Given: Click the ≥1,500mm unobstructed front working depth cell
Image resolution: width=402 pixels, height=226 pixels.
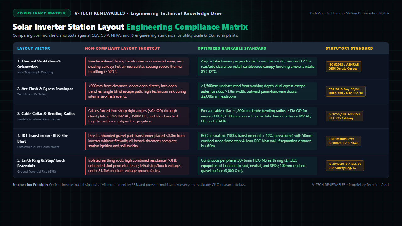Looking at the screenshot, I should click(257, 91).
